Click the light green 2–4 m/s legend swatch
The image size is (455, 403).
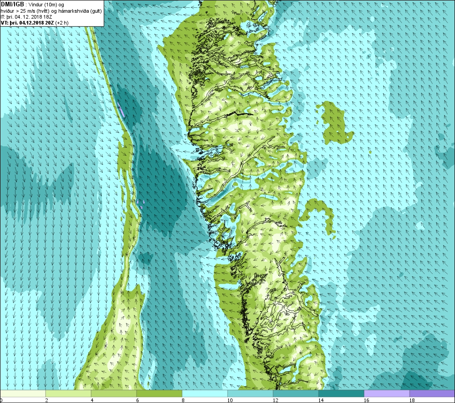(68, 393)
